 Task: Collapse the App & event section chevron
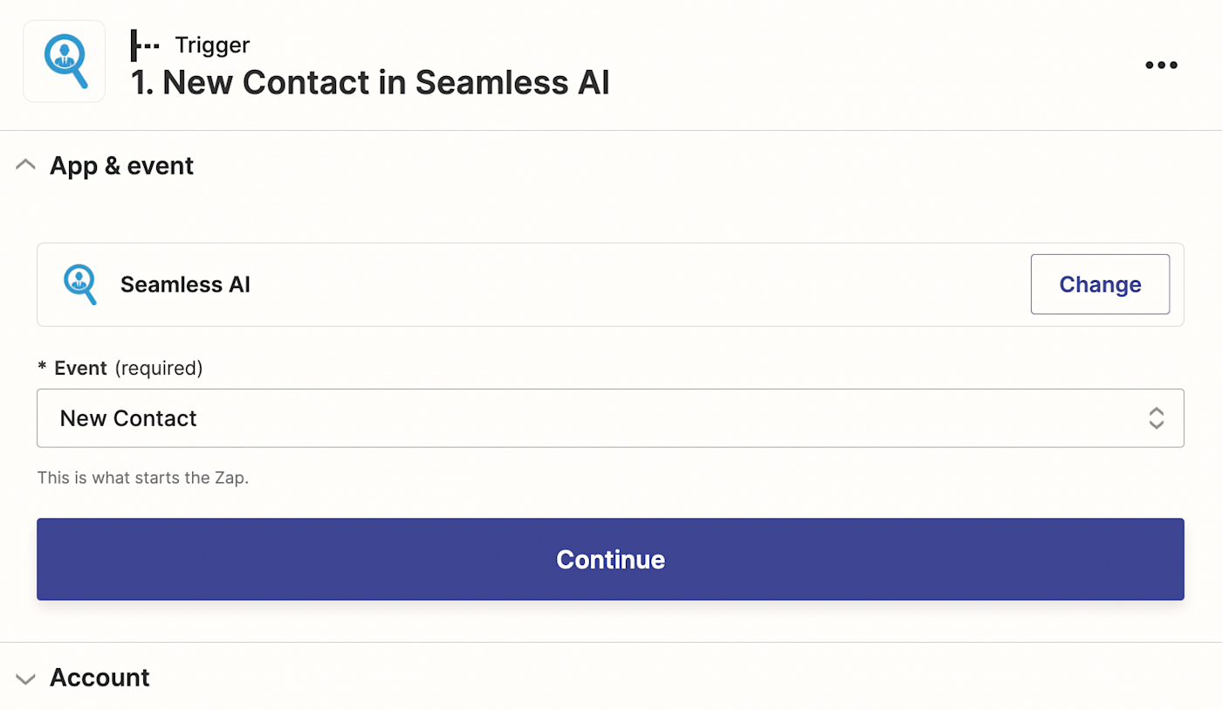click(x=26, y=165)
